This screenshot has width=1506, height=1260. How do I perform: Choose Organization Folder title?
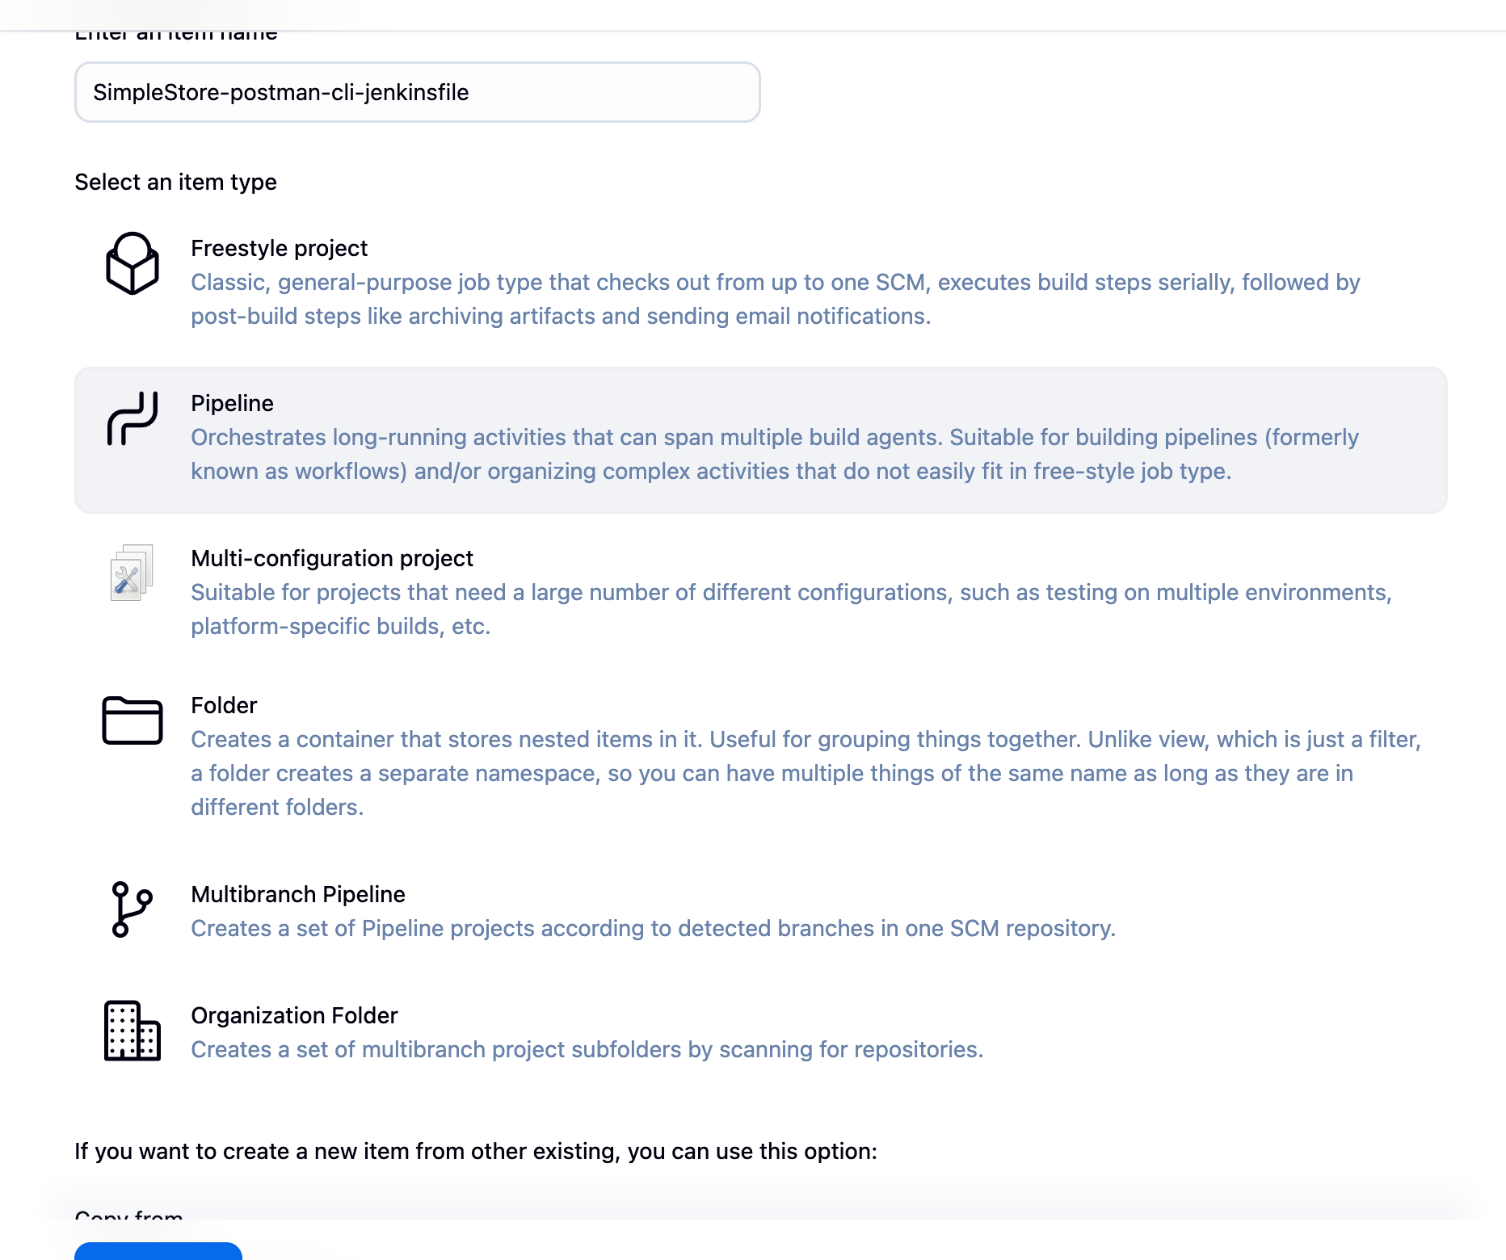pos(294,1015)
